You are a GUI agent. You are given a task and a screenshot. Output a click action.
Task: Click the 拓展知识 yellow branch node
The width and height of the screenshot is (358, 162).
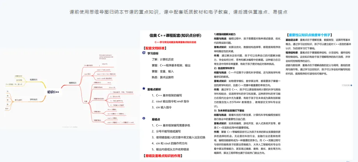(x=33, y=80)
